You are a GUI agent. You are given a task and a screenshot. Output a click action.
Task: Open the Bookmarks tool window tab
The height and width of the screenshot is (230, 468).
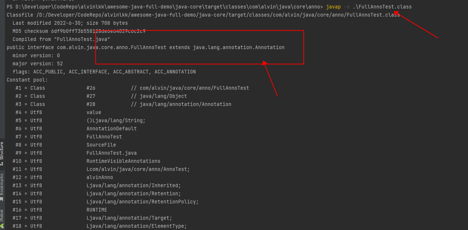[x=2, y=186]
